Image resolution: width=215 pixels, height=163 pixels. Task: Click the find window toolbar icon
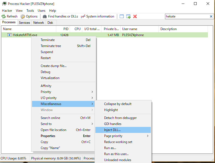point(122,16)
